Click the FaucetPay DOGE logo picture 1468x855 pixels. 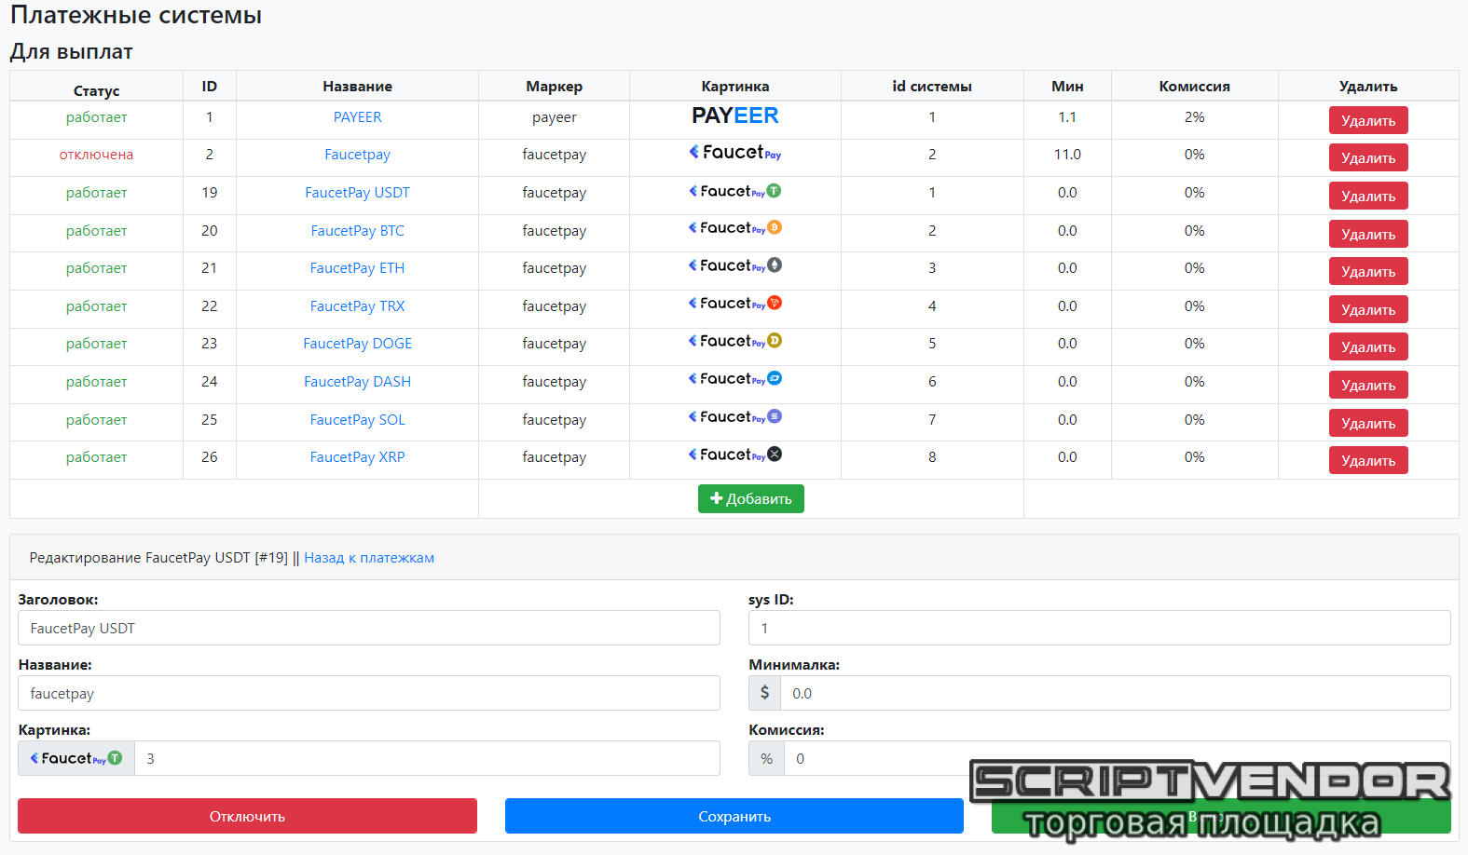[734, 342]
